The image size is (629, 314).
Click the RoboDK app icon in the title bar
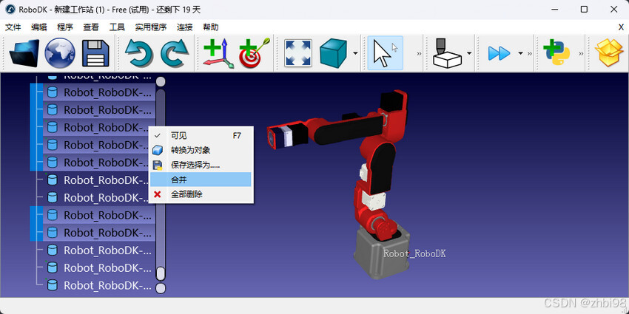tap(10, 10)
